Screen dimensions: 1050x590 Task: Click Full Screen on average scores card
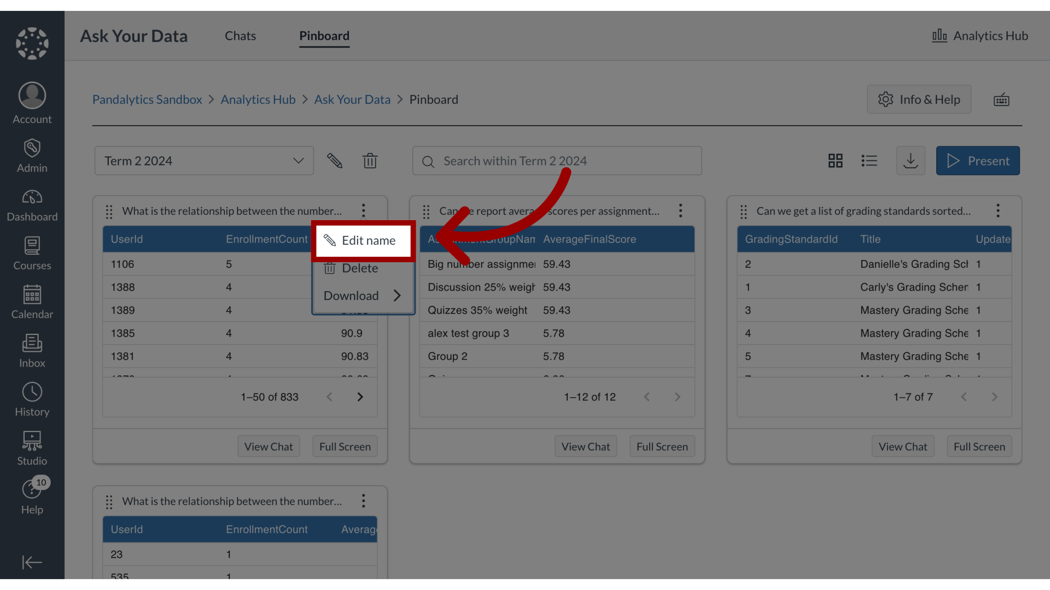[x=662, y=446]
